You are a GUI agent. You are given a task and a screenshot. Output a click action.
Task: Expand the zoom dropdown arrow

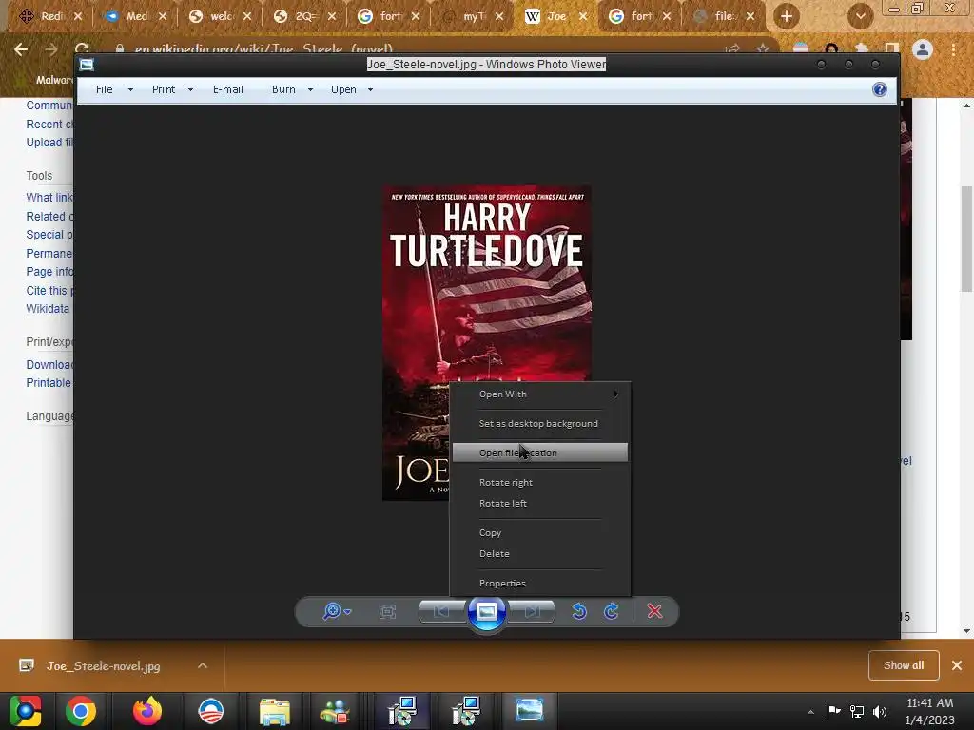[348, 612]
